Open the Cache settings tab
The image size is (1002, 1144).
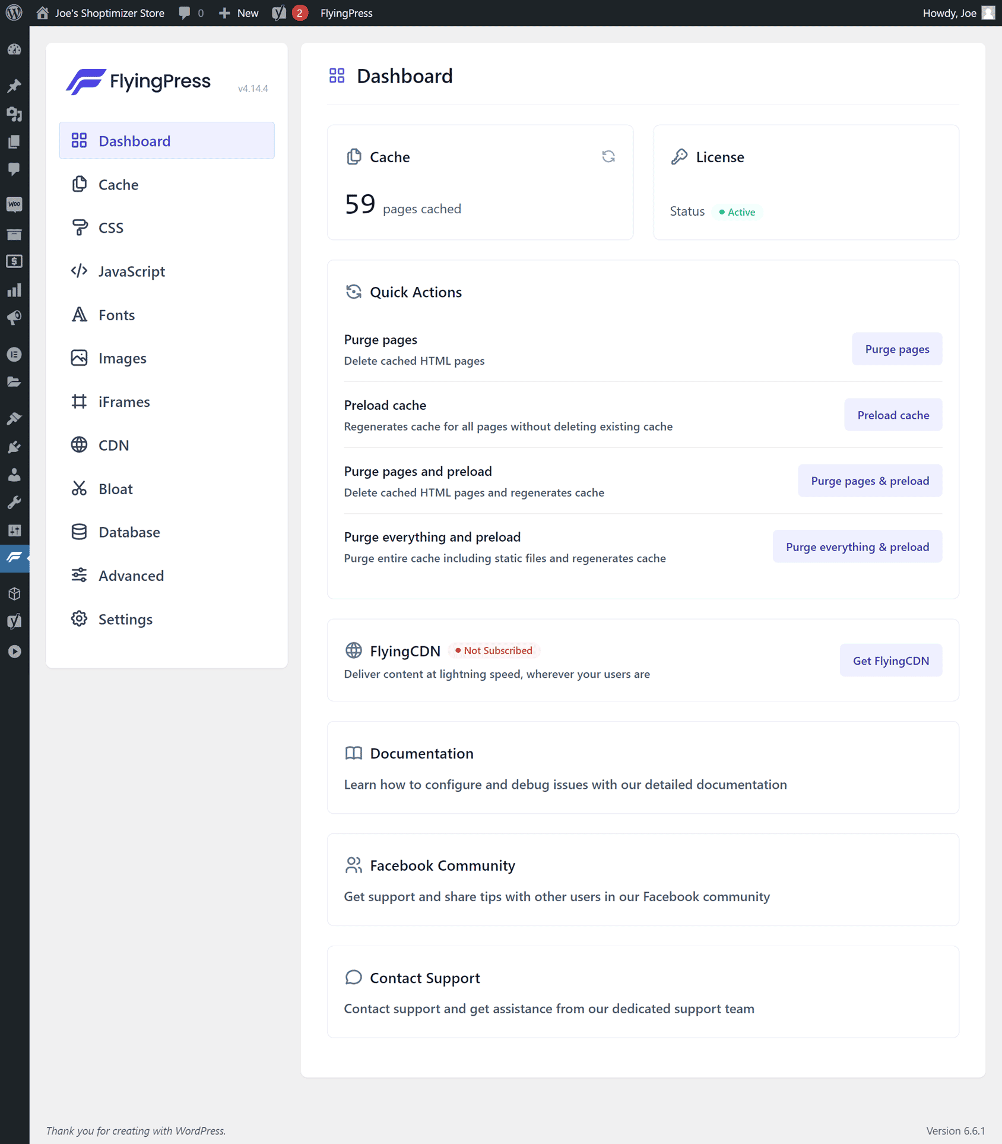(167, 185)
